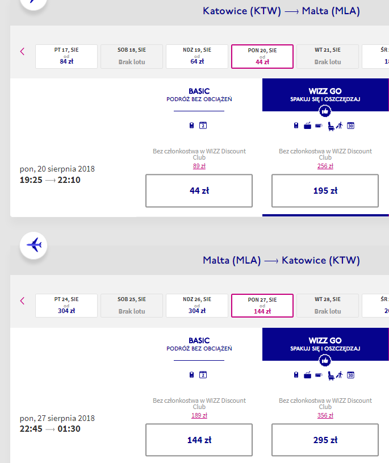Show earlier outbound dates with left arrow
This screenshot has height=463, width=389.
tap(22, 51)
